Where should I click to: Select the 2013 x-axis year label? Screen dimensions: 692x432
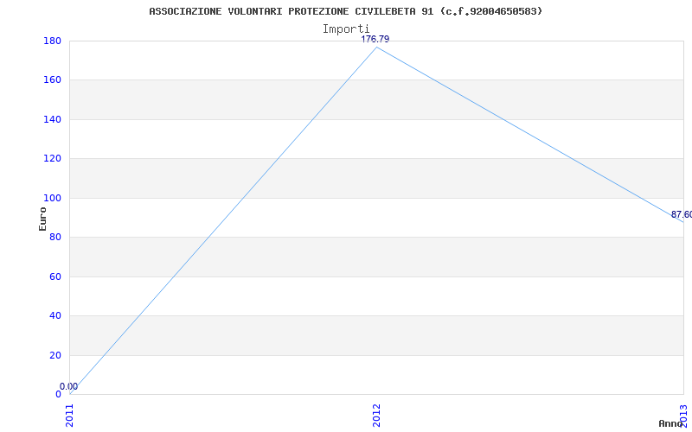click(x=683, y=416)
